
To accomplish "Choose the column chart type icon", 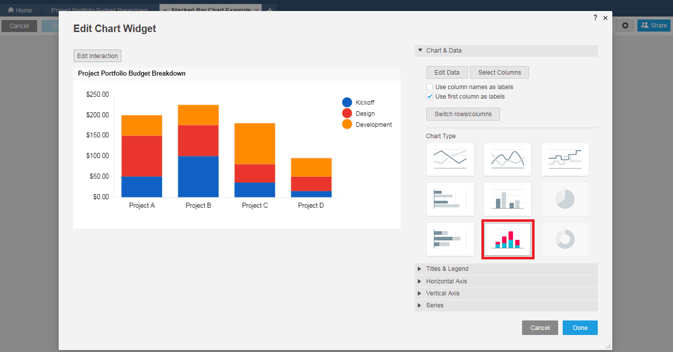I will [x=507, y=199].
